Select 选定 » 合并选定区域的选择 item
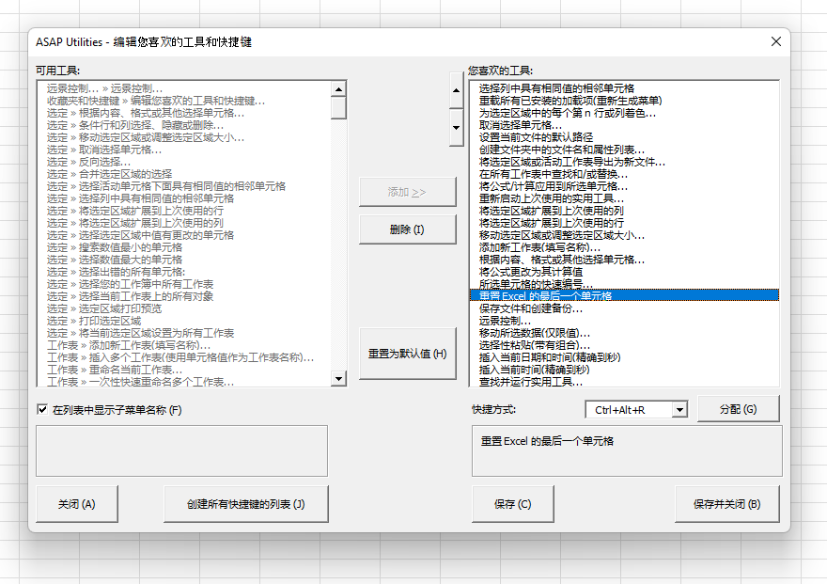The height and width of the screenshot is (584, 827). tap(109, 174)
